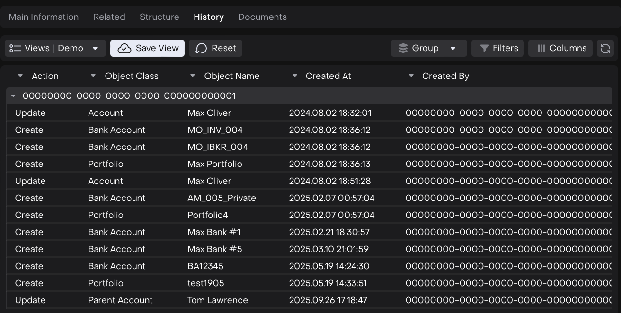Click the refresh icon in the toolbar
Image resolution: width=621 pixels, height=313 pixels.
[x=605, y=48]
